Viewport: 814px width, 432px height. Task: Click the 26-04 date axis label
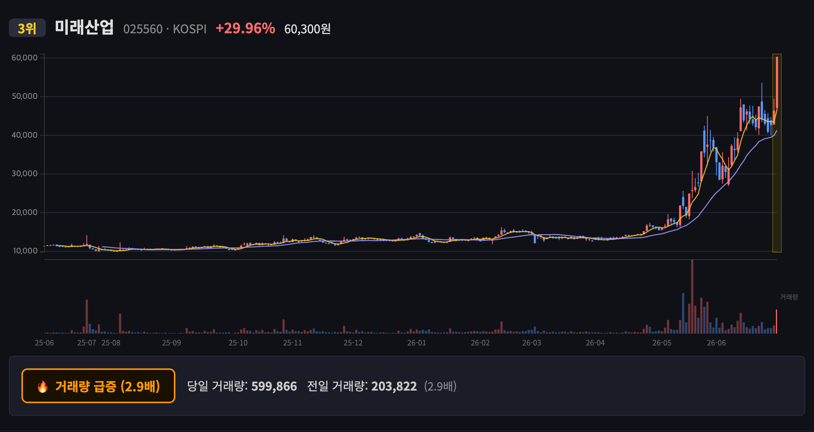[595, 343]
